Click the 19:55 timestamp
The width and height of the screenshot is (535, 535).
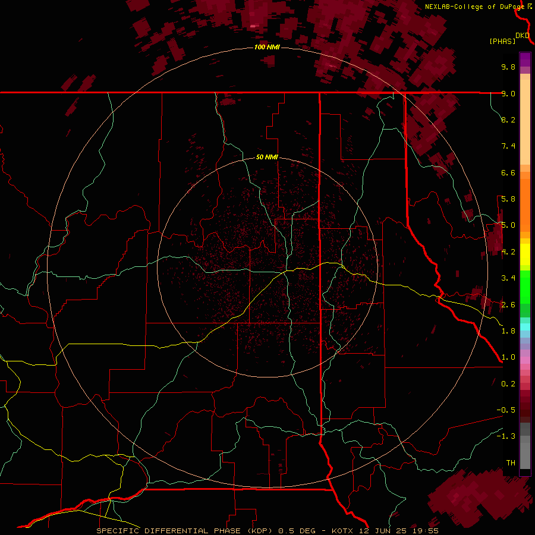click(x=426, y=531)
